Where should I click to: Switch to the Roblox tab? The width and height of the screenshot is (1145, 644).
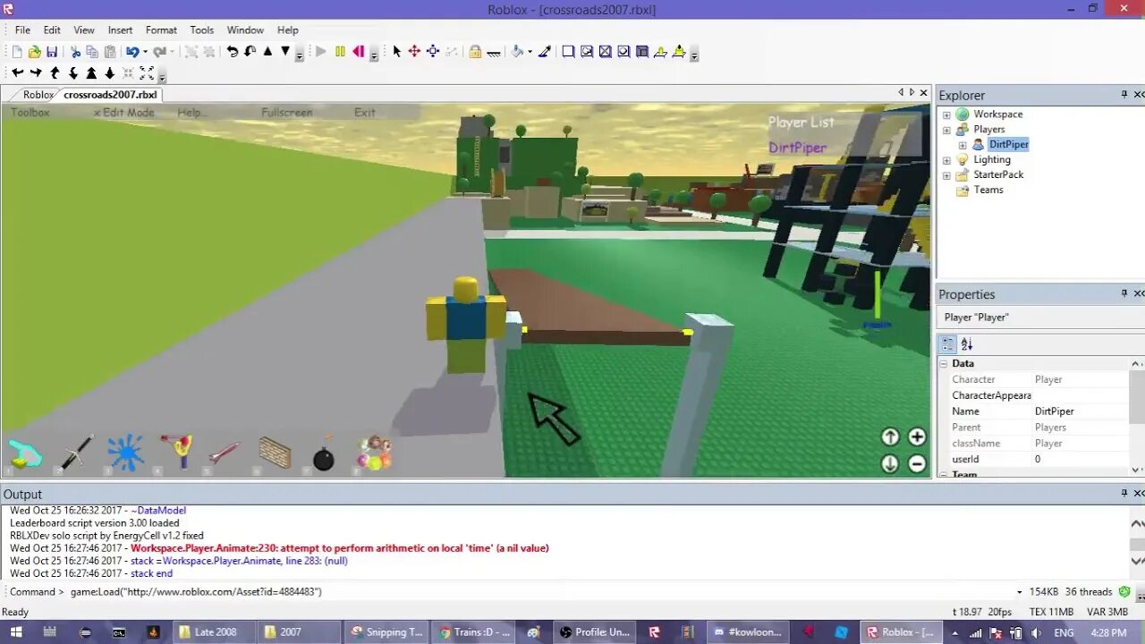38,95
